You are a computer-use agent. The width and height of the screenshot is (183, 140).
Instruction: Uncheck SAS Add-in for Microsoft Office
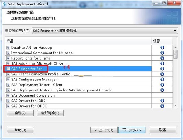tap(8, 63)
